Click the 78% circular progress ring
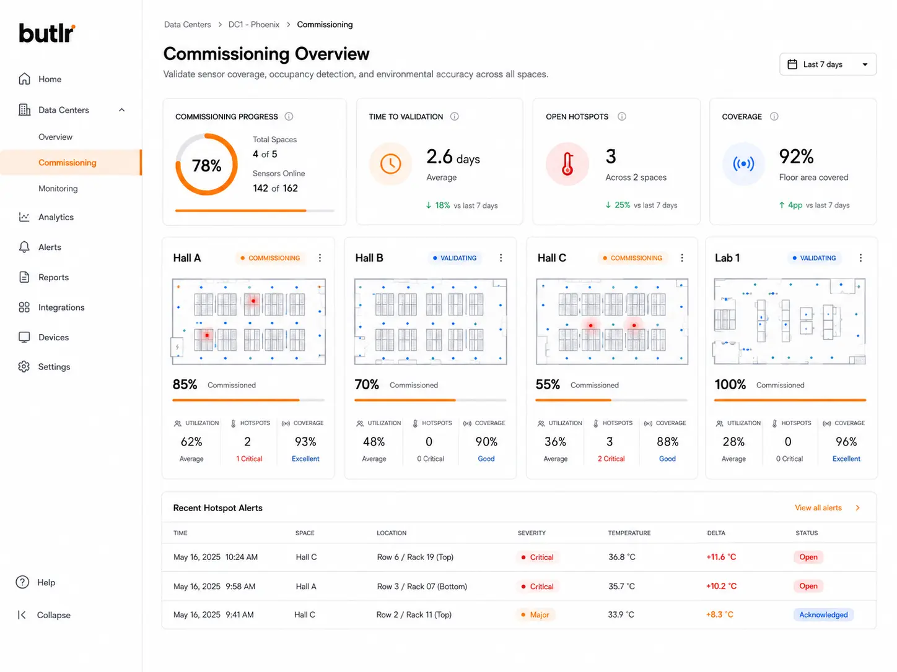This screenshot has width=897, height=672. point(207,165)
